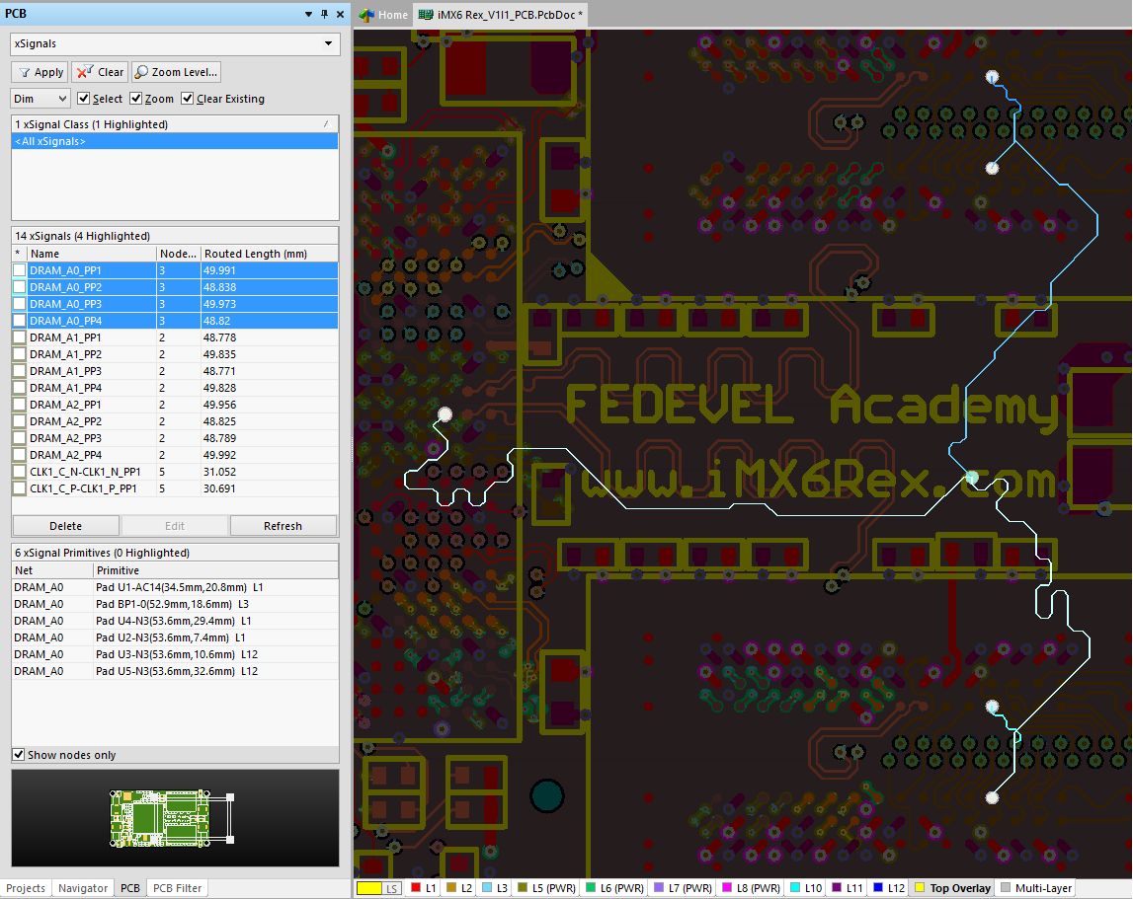Open the xSignals panel mode dropdown
The width and height of the screenshot is (1133, 899).
[329, 43]
